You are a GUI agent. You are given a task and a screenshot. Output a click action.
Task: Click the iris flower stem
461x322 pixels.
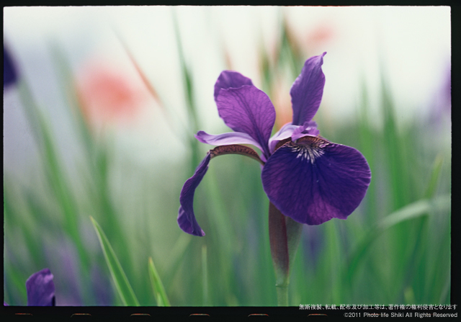282,288
